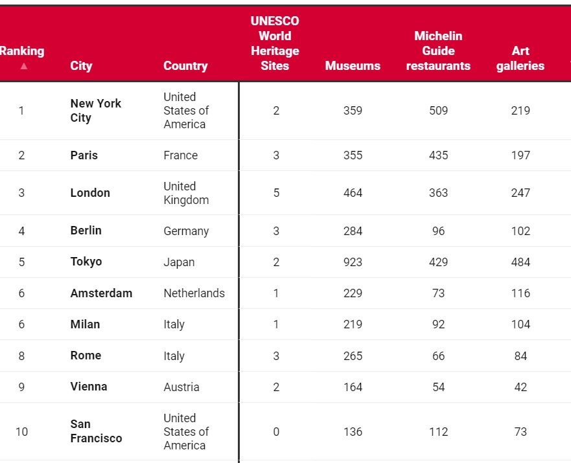Click the Paris city cell
Viewport: 571px width, 463px height.
coord(84,155)
